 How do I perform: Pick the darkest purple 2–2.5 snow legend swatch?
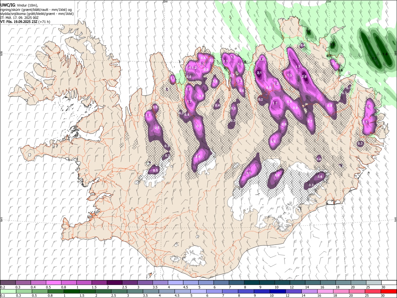click(114, 282)
